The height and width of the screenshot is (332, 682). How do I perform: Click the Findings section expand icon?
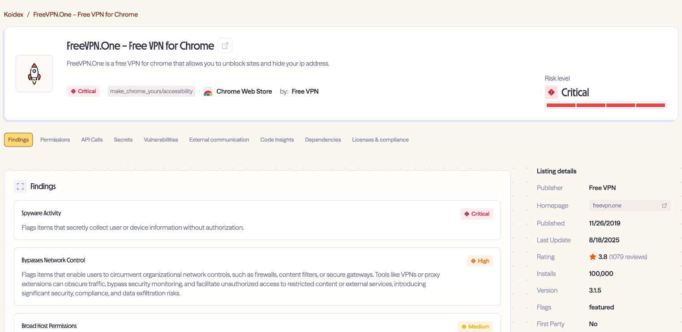pyautogui.click(x=20, y=186)
